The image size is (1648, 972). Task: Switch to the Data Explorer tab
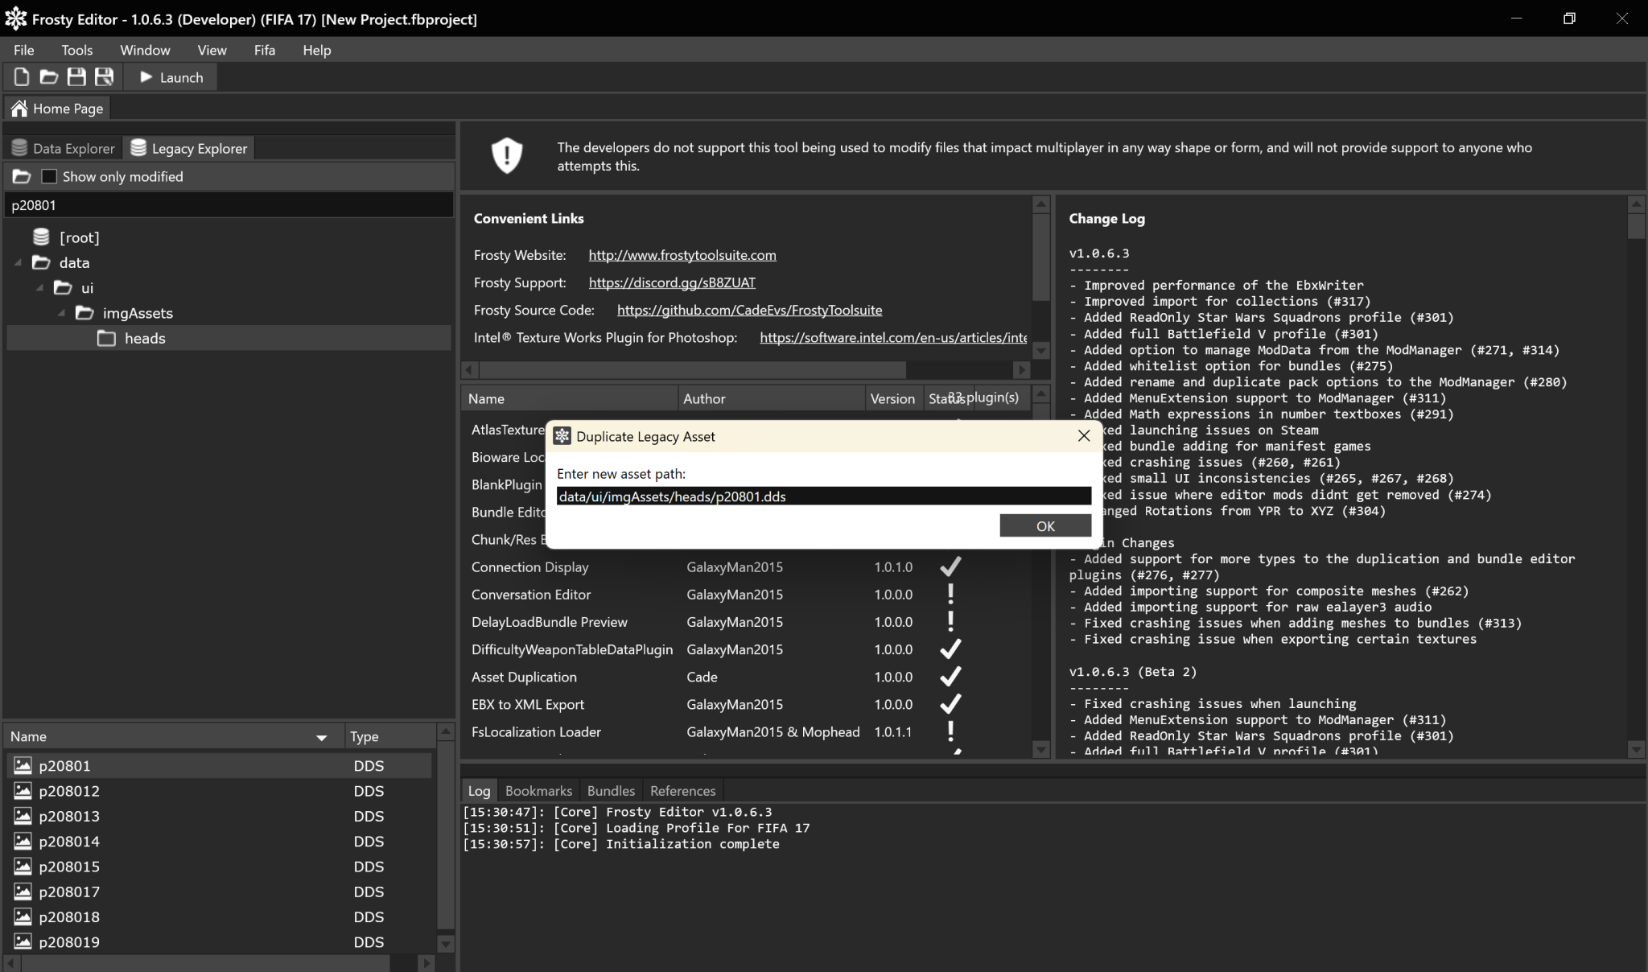click(x=64, y=149)
